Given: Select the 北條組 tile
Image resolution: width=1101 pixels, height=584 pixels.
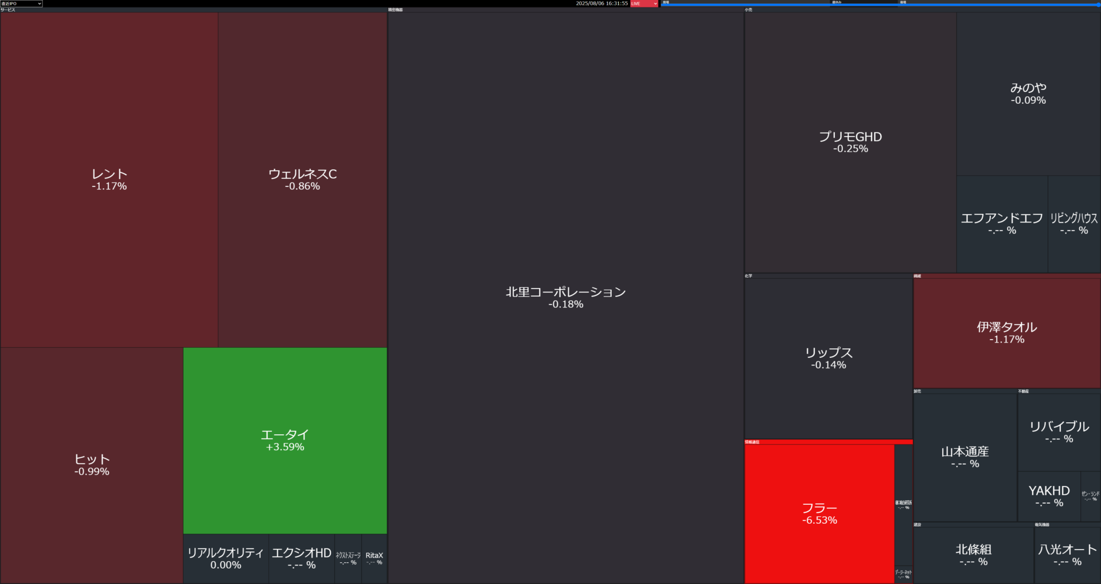Looking at the screenshot, I should pyautogui.click(x=974, y=555).
